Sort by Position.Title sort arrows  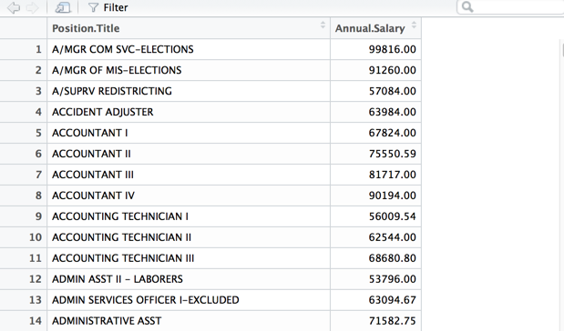323,25
